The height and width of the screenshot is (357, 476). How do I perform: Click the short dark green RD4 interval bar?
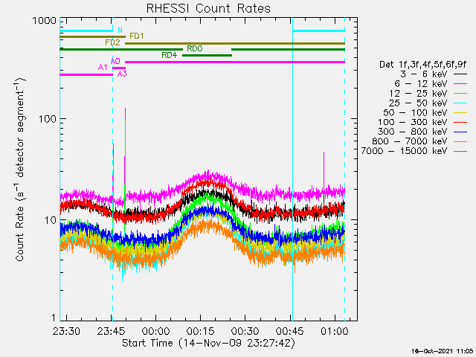pyautogui.click(x=207, y=55)
